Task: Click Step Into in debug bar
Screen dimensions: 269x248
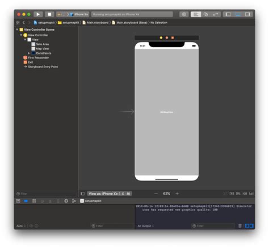Action: [x=50, y=201]
